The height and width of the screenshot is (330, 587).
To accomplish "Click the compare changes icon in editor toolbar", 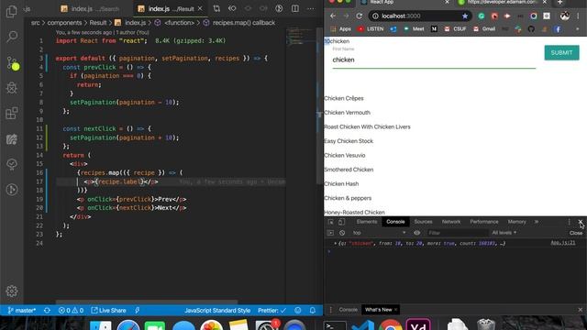I will coord(216,8).
